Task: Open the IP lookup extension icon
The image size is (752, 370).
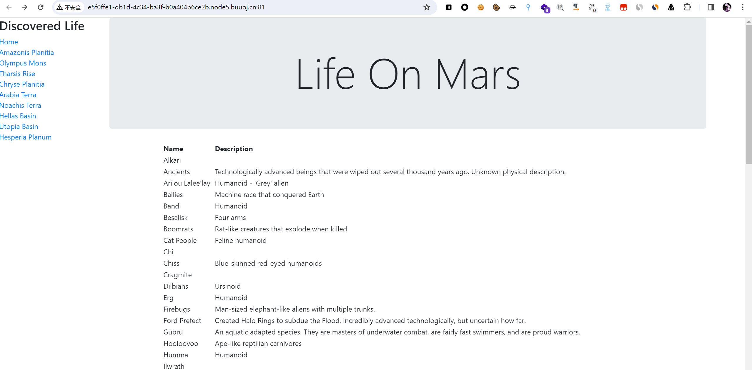Action: click(560, 7)
